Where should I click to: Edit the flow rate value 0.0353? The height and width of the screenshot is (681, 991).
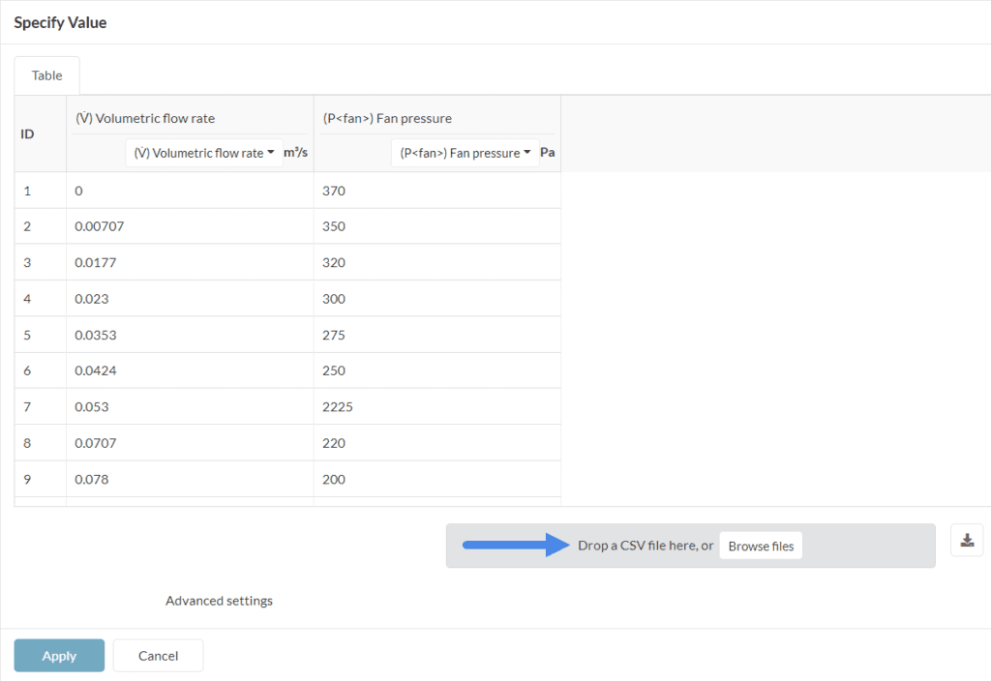190,335
